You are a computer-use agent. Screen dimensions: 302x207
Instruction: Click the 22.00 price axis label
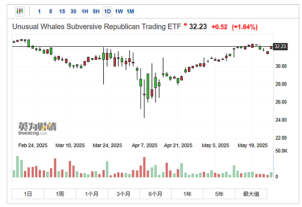(281, 138)
